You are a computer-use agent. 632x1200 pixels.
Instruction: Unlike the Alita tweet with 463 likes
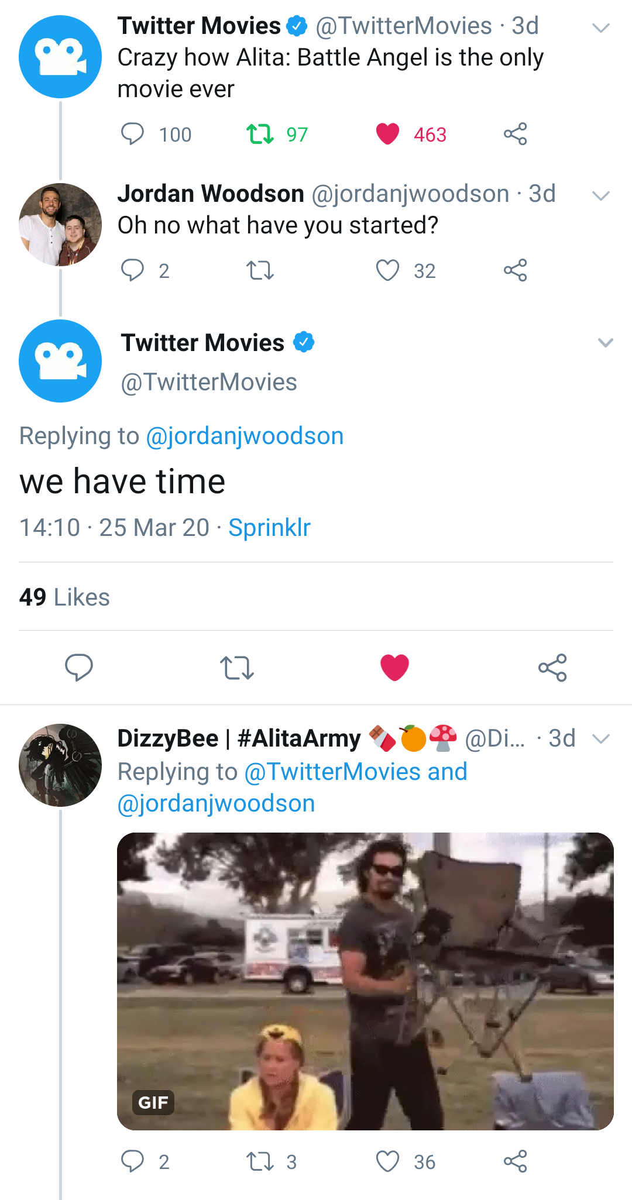pyautogui.click(x=387, y=134)
